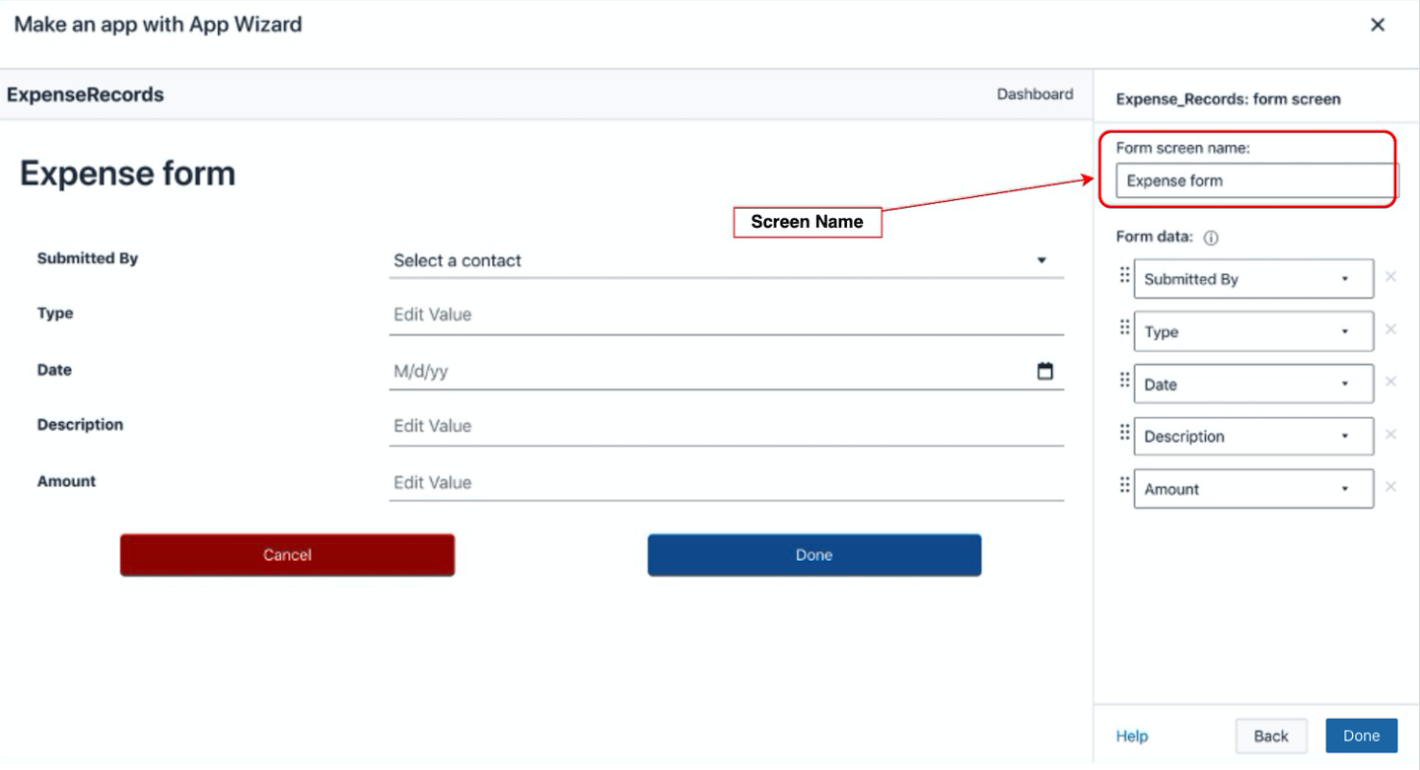Image resolution: width=1420 pixels, height=770 pixels.
Task: Click the Expense_Records: form screen title
Action: point(1228,100)
